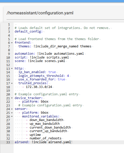Collapse the platform bbox fold arrow on line 25
Screen dimensions: 124x153
[12, 113]
